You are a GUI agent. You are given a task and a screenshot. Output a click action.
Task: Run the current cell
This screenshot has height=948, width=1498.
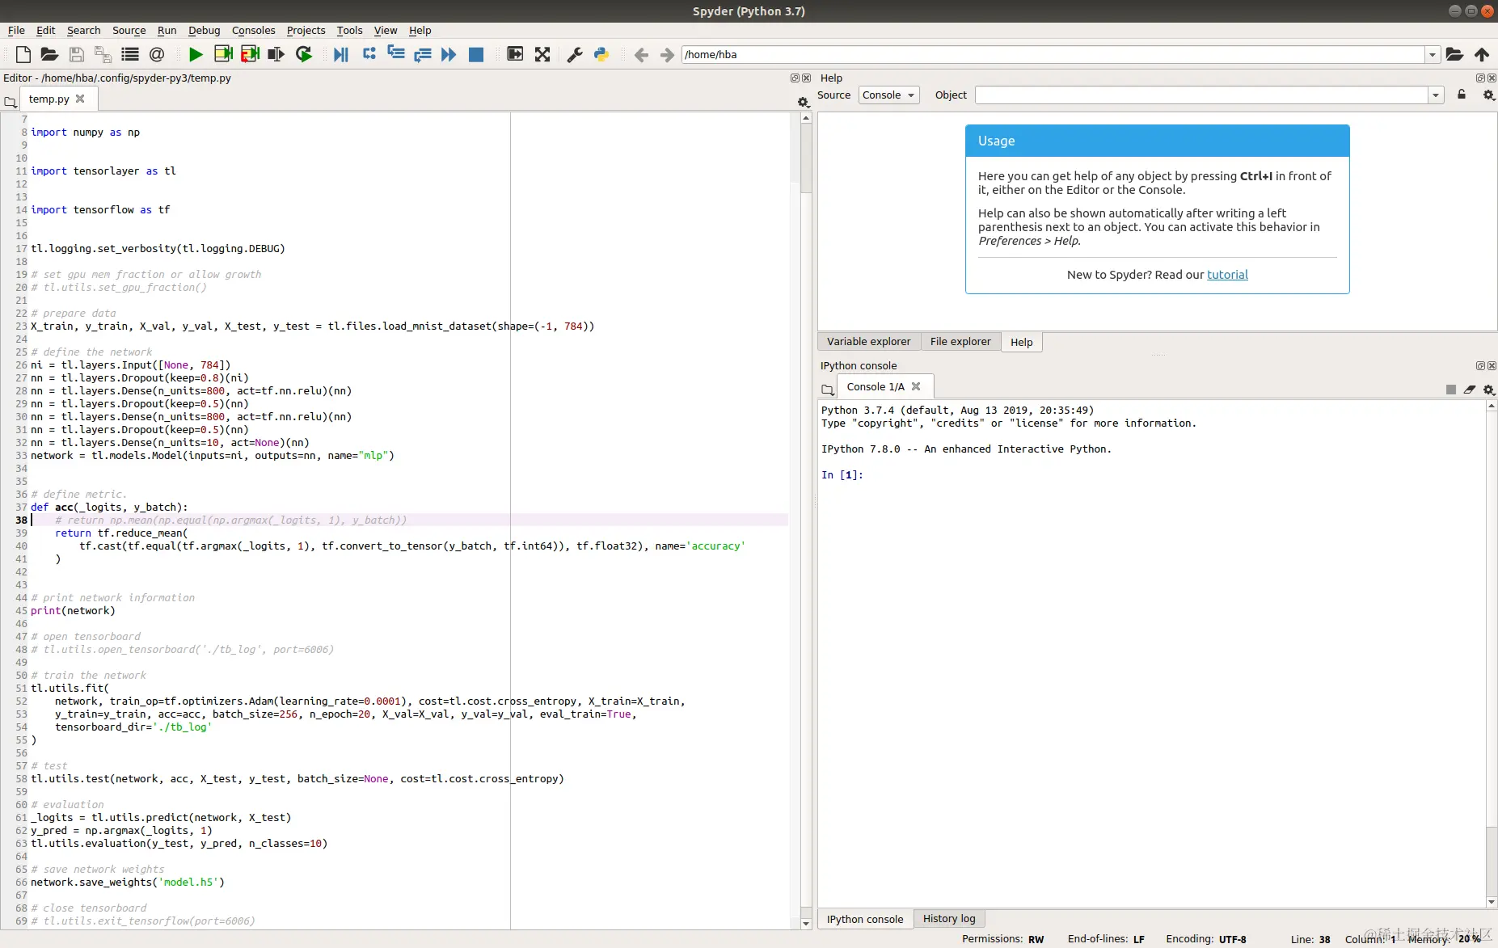pos(223,54)
